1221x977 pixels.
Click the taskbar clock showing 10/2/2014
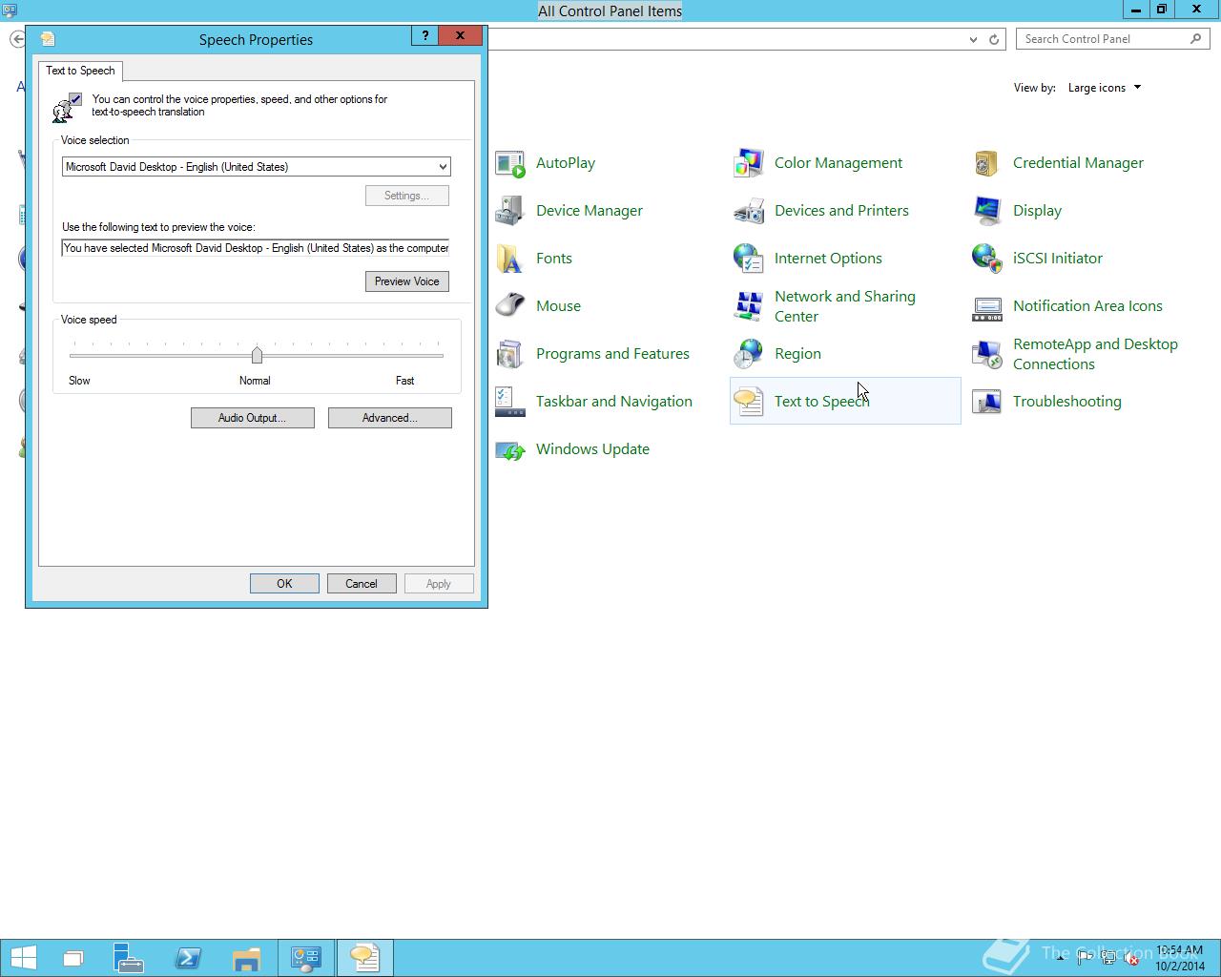click(1180, 958)
